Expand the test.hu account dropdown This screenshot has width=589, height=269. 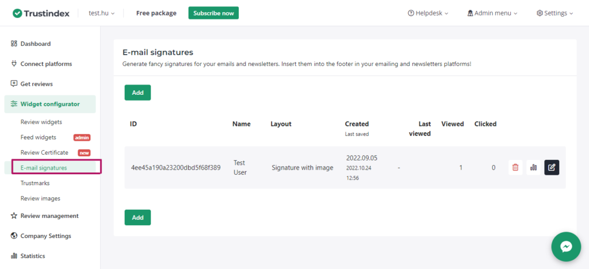point(102,13)
